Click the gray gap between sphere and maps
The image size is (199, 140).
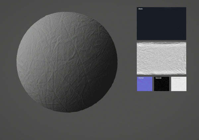pos(127,62)
